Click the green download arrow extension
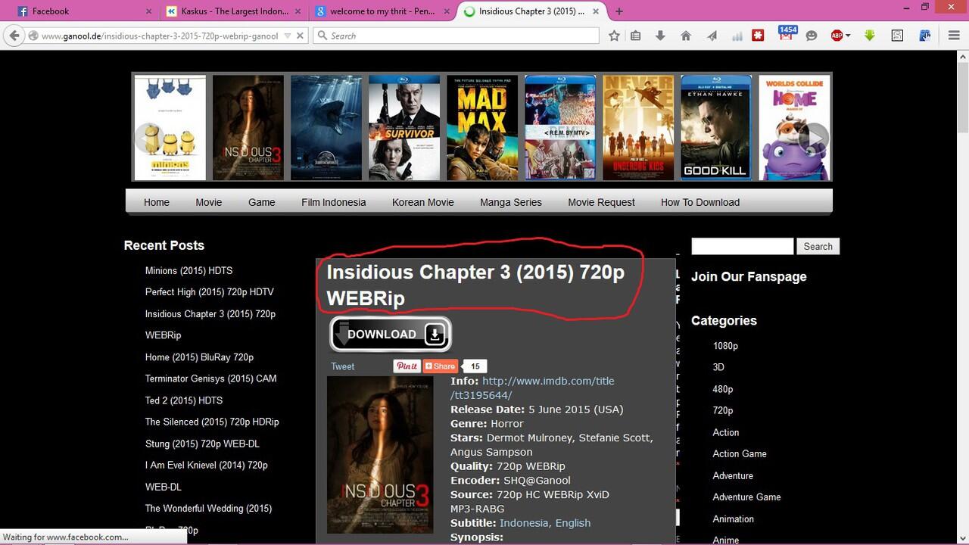Image resolution: width=969 pixels, height=545 pixels. tap(870, 36)
